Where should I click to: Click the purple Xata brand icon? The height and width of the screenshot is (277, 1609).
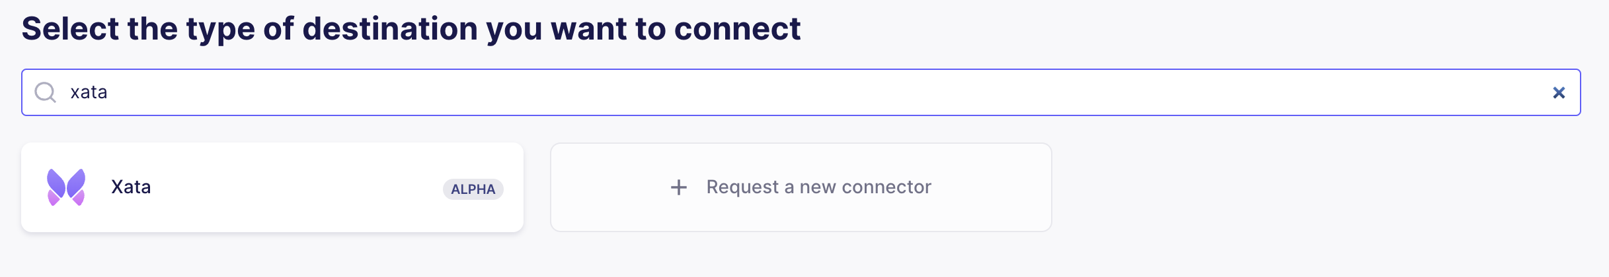point(66,187)
